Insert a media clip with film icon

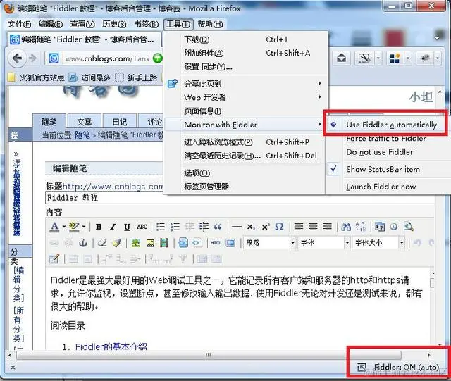tap(164, 243)
